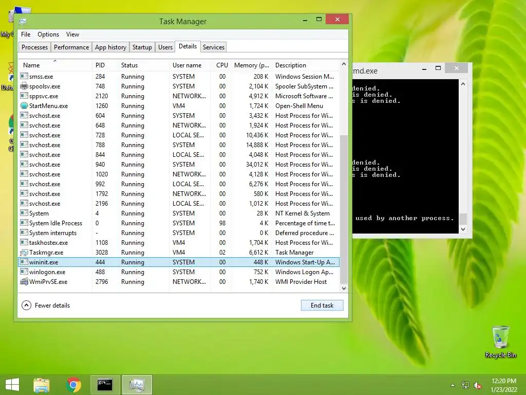
Task: Click cmd.exe window scroll down arrow
Action: tap(463, 229)
